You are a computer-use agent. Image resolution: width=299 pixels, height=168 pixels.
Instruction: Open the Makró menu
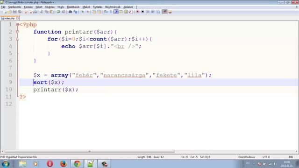(86, 7)
